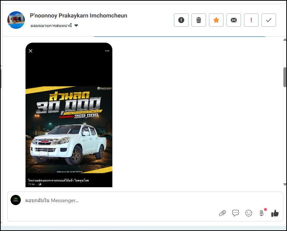Send a thumbs-up like
The height and width of the screenshot is (231, 287).
coord(275,213)
